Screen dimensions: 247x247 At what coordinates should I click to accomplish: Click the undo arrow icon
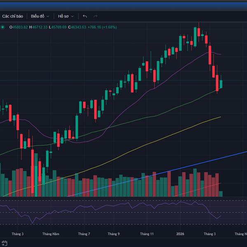pos(85,16)
